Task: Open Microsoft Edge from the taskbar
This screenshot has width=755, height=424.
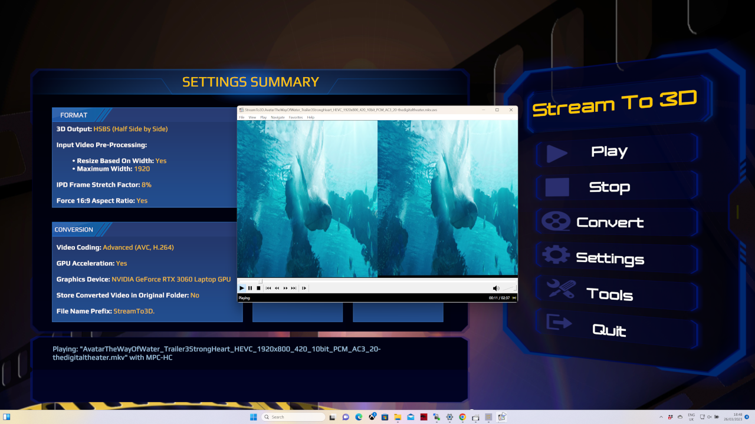Action: click(359, 417)
